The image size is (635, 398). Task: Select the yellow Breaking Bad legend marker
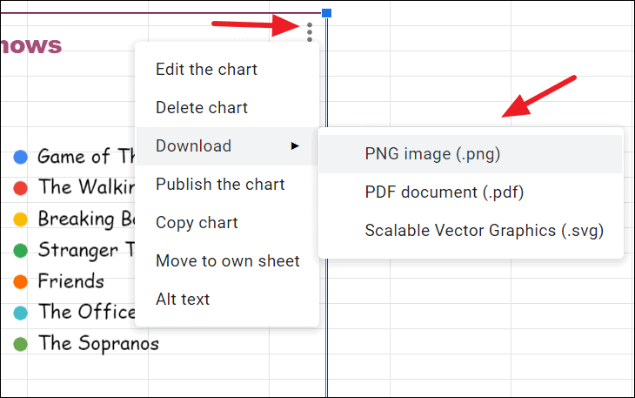[21, 219]
